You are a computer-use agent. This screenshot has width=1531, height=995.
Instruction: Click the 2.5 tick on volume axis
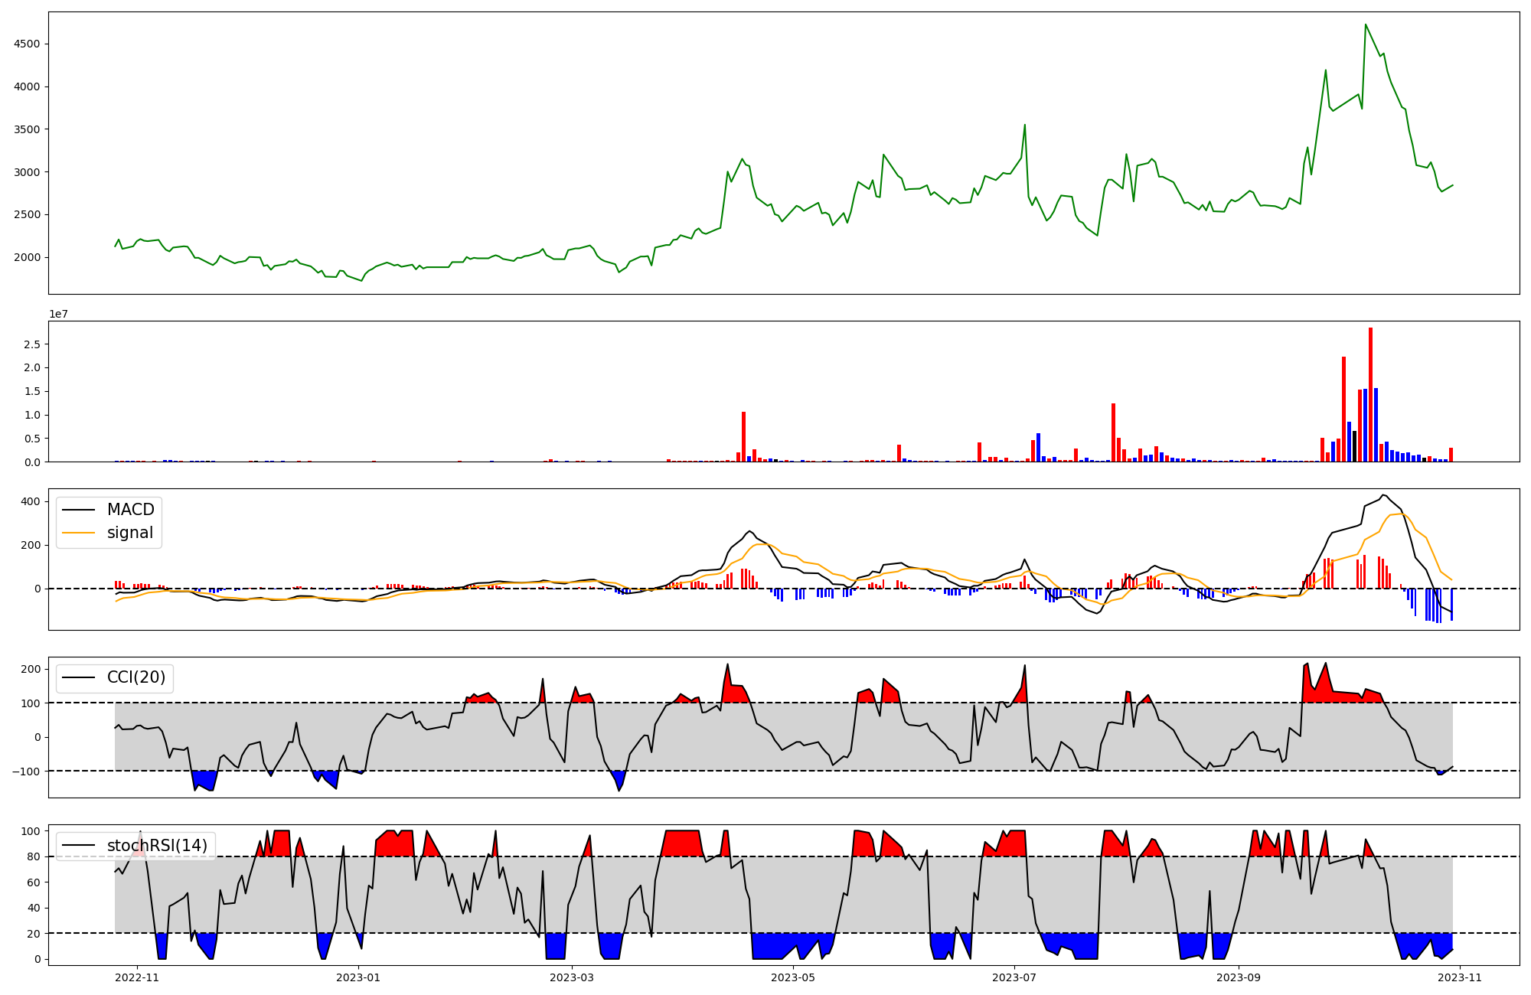(31, 344)
